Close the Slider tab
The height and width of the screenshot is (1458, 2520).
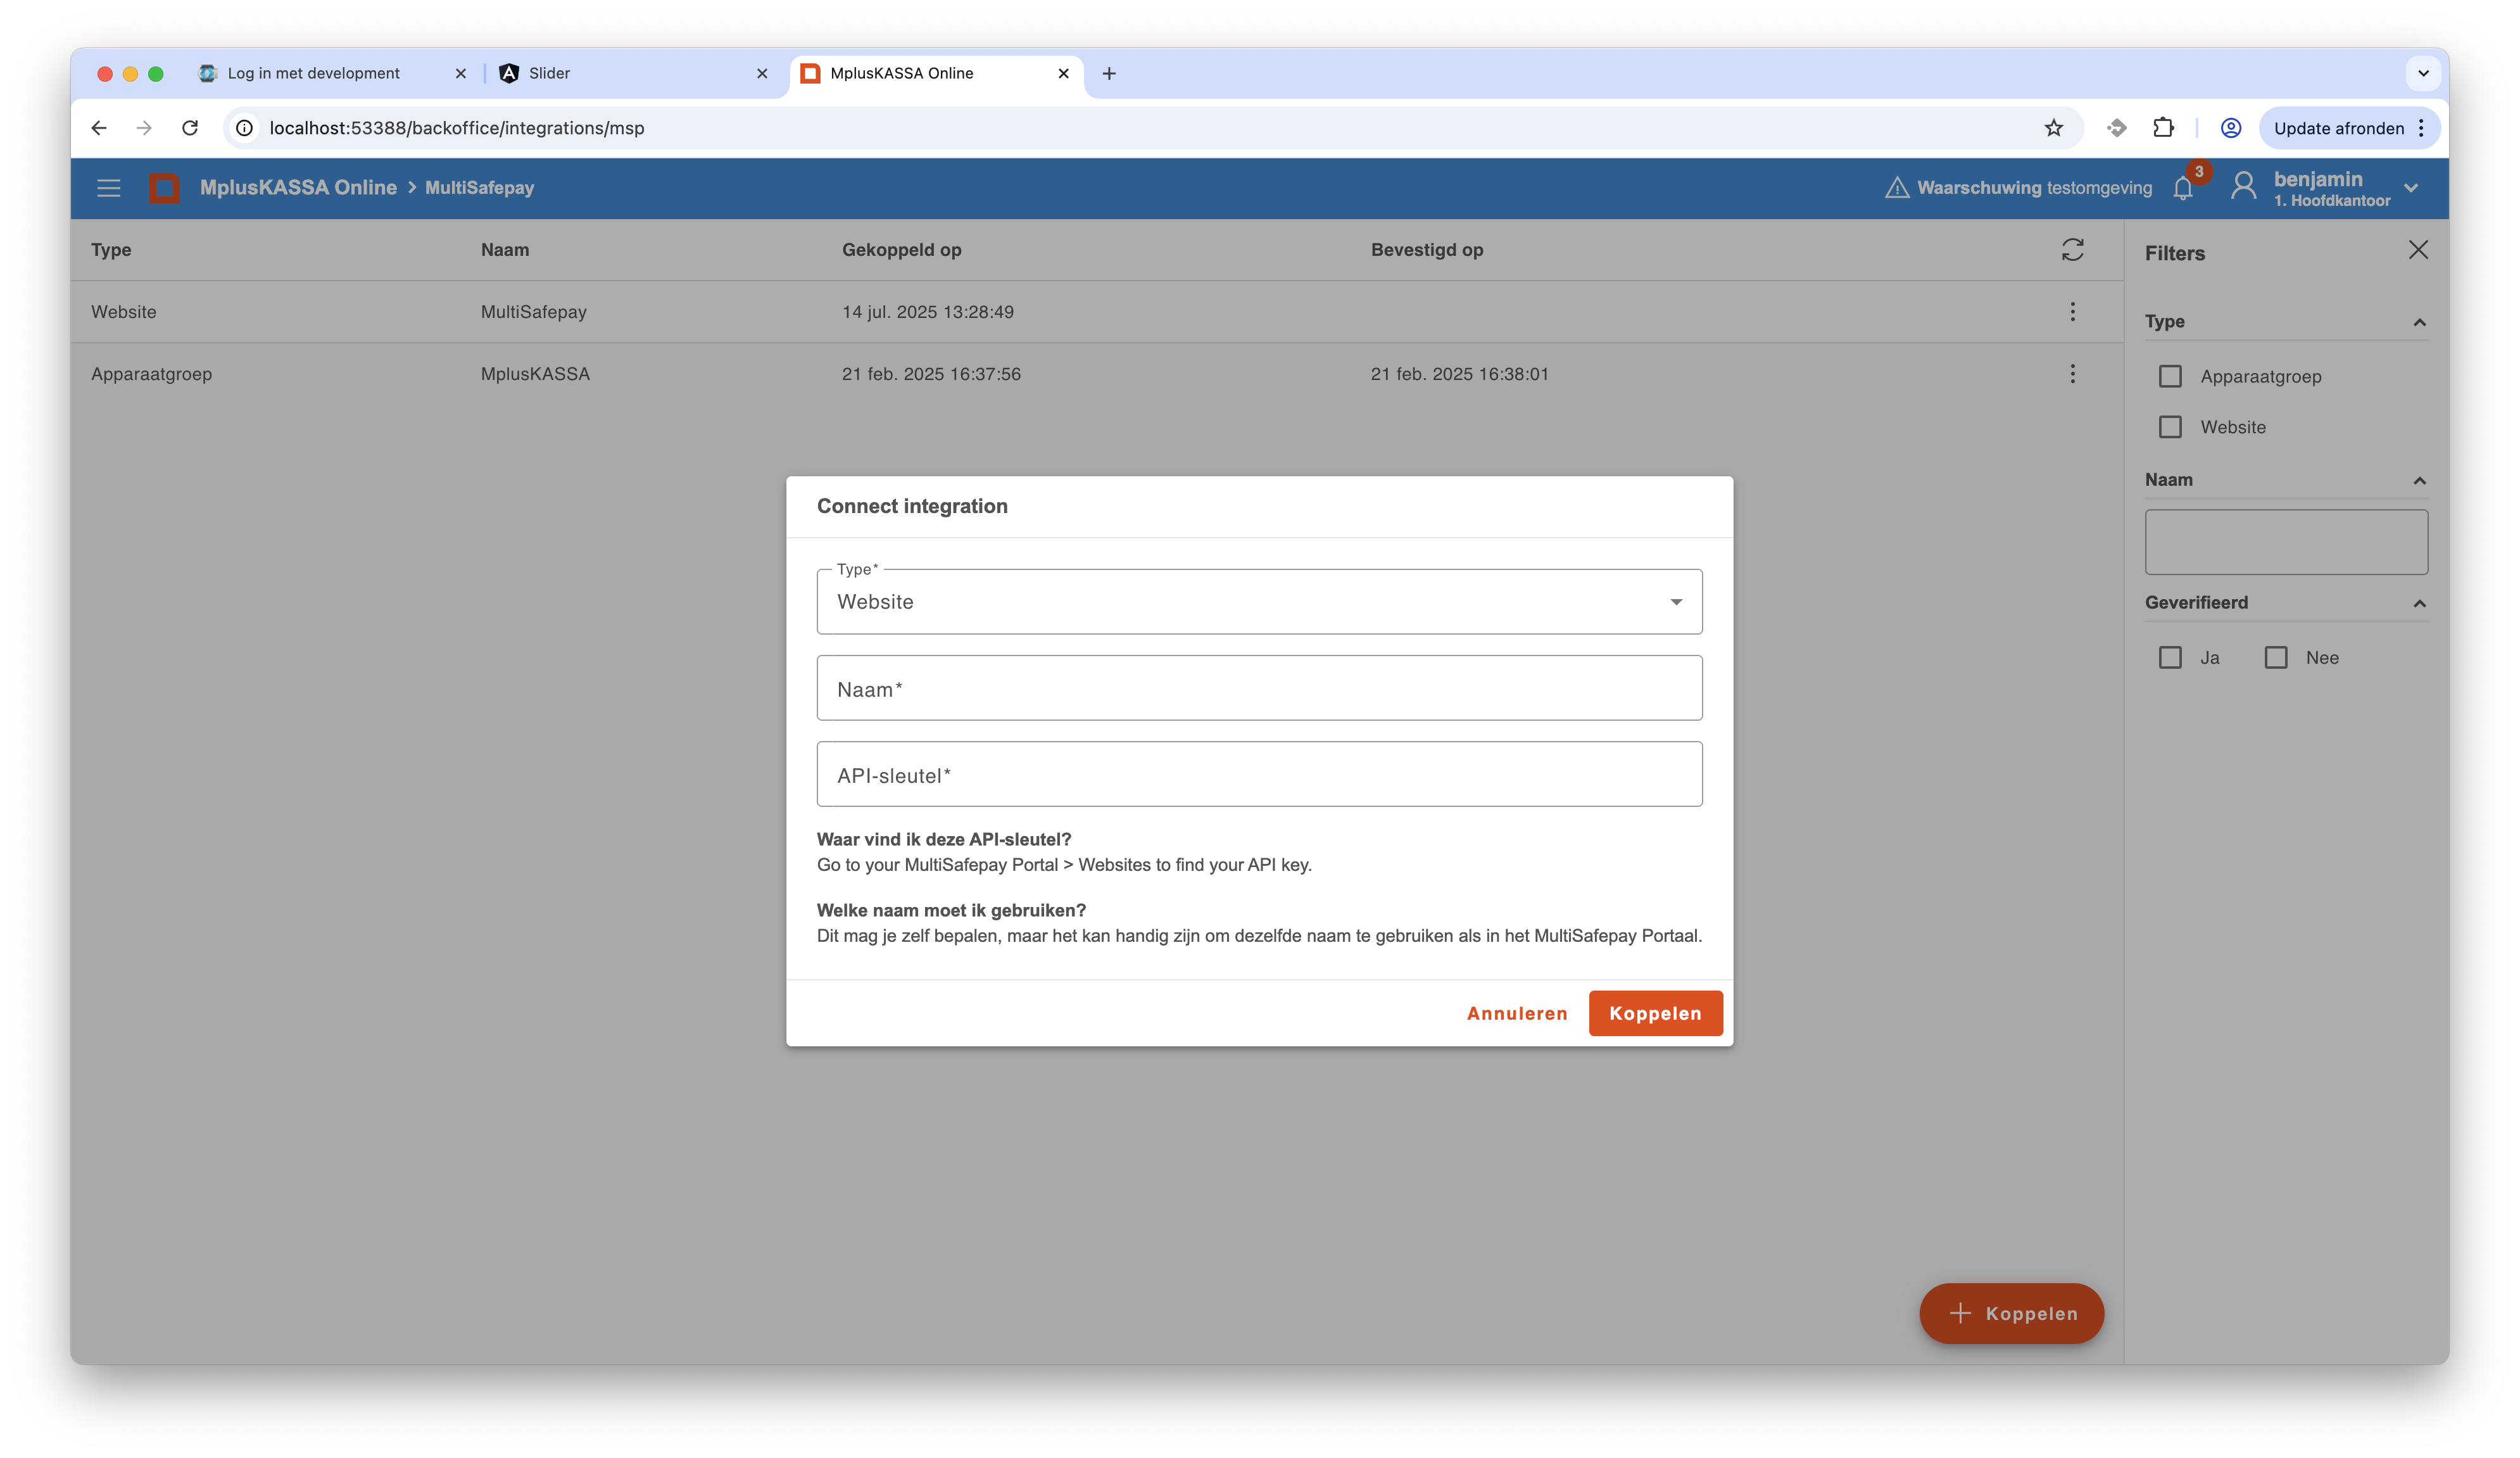tap(762, 73)
